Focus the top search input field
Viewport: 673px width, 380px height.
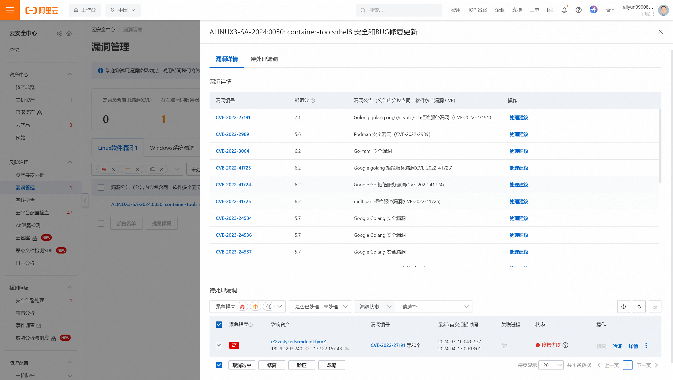(x=399, y=10)
